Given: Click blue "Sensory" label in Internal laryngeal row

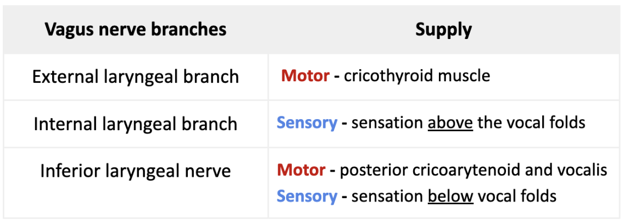Looking at the screenshot, I should 307,122.
